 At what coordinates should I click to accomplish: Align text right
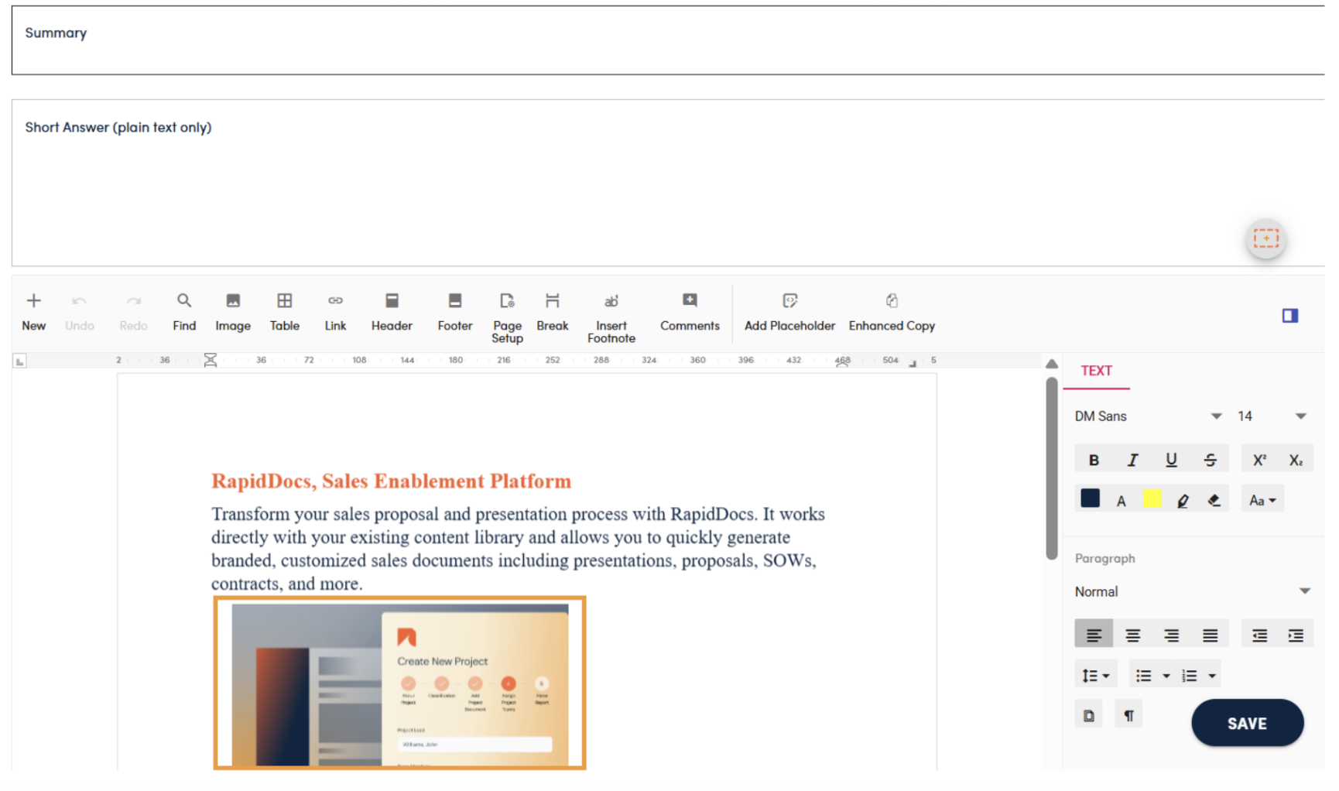pyautogui.click(x=1171, y=635)
